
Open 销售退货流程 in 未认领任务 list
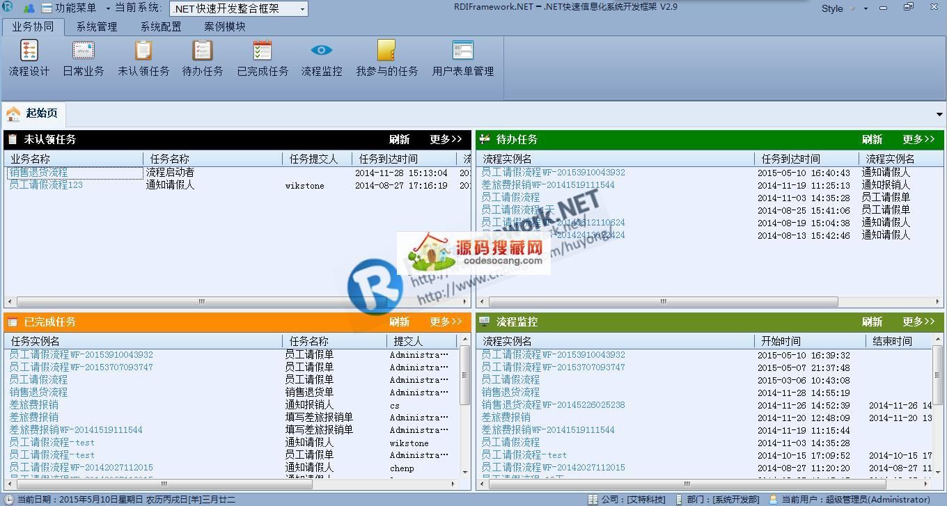click(38, 173)
